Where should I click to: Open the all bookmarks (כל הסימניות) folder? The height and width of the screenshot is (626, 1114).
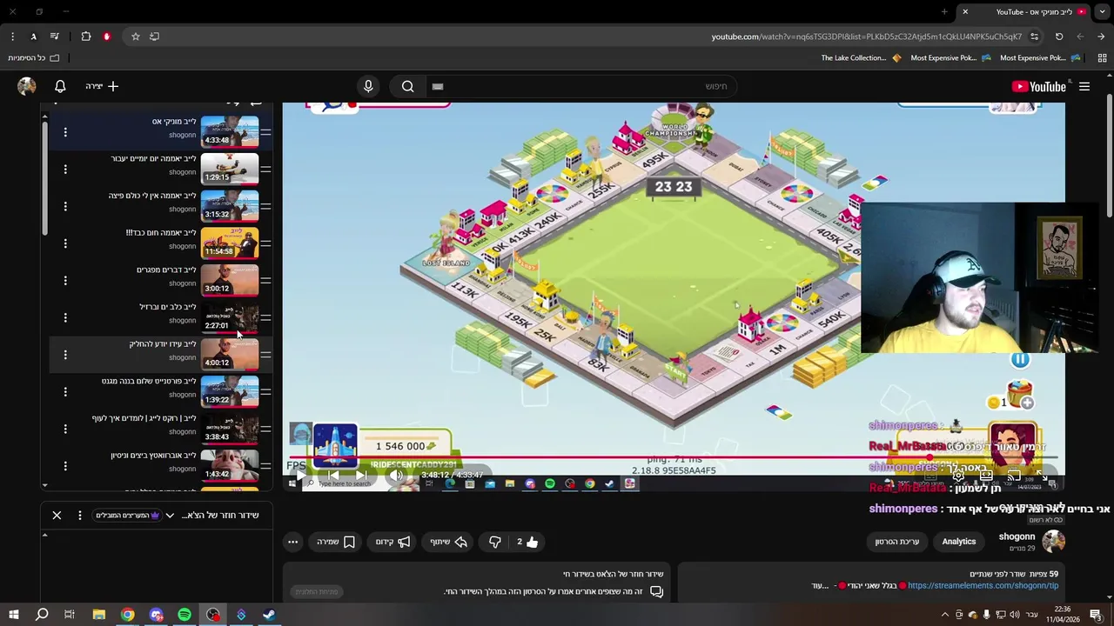tap(34, 58)
